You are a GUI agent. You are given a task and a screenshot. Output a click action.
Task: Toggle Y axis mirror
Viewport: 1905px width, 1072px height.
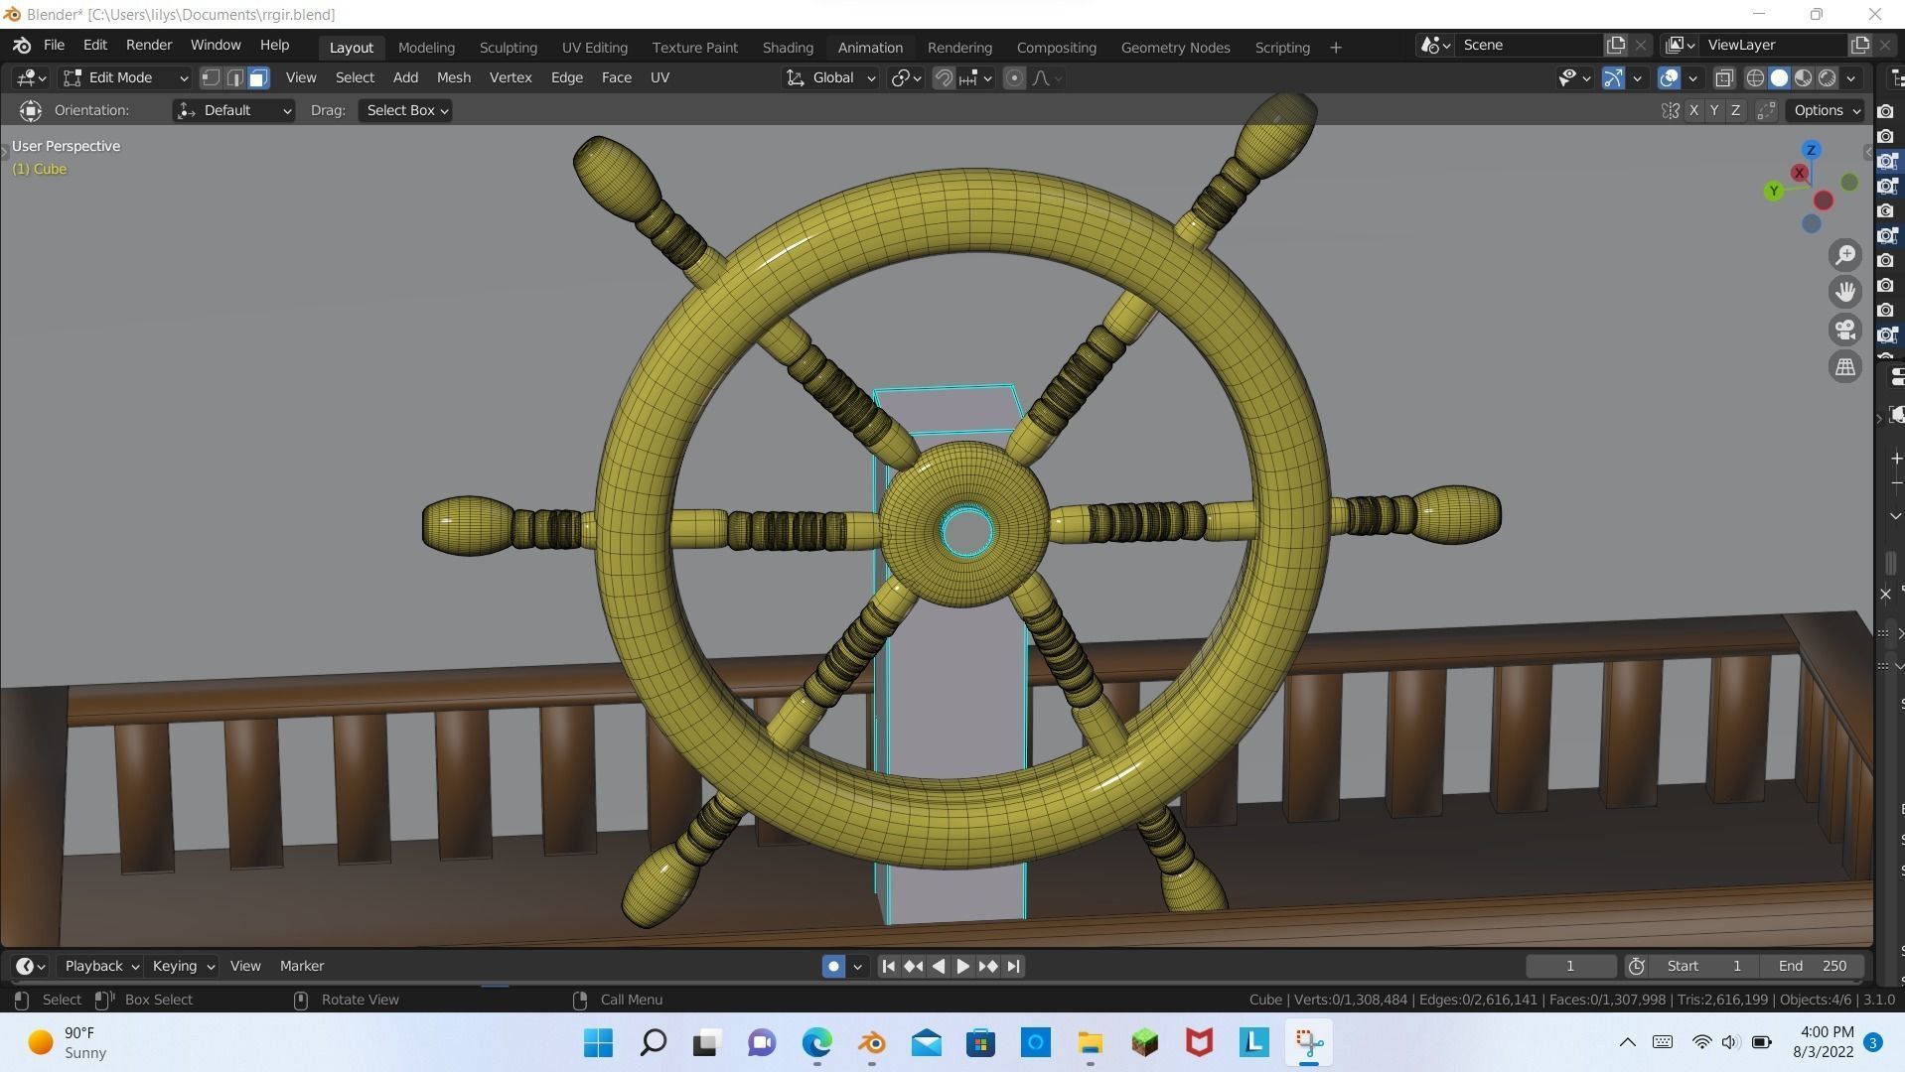click(1714, 110)
